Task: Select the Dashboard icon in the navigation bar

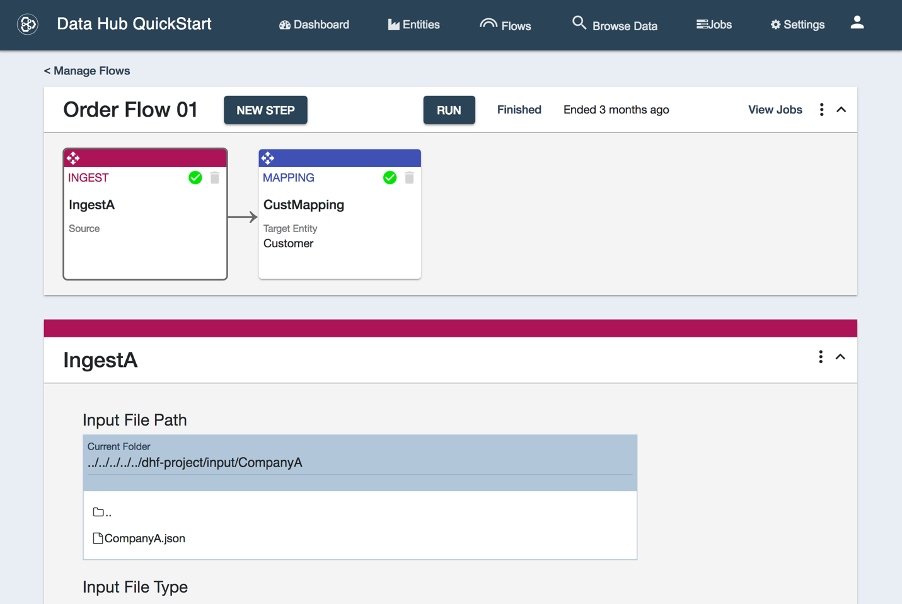Action: [x=285, y=24]
